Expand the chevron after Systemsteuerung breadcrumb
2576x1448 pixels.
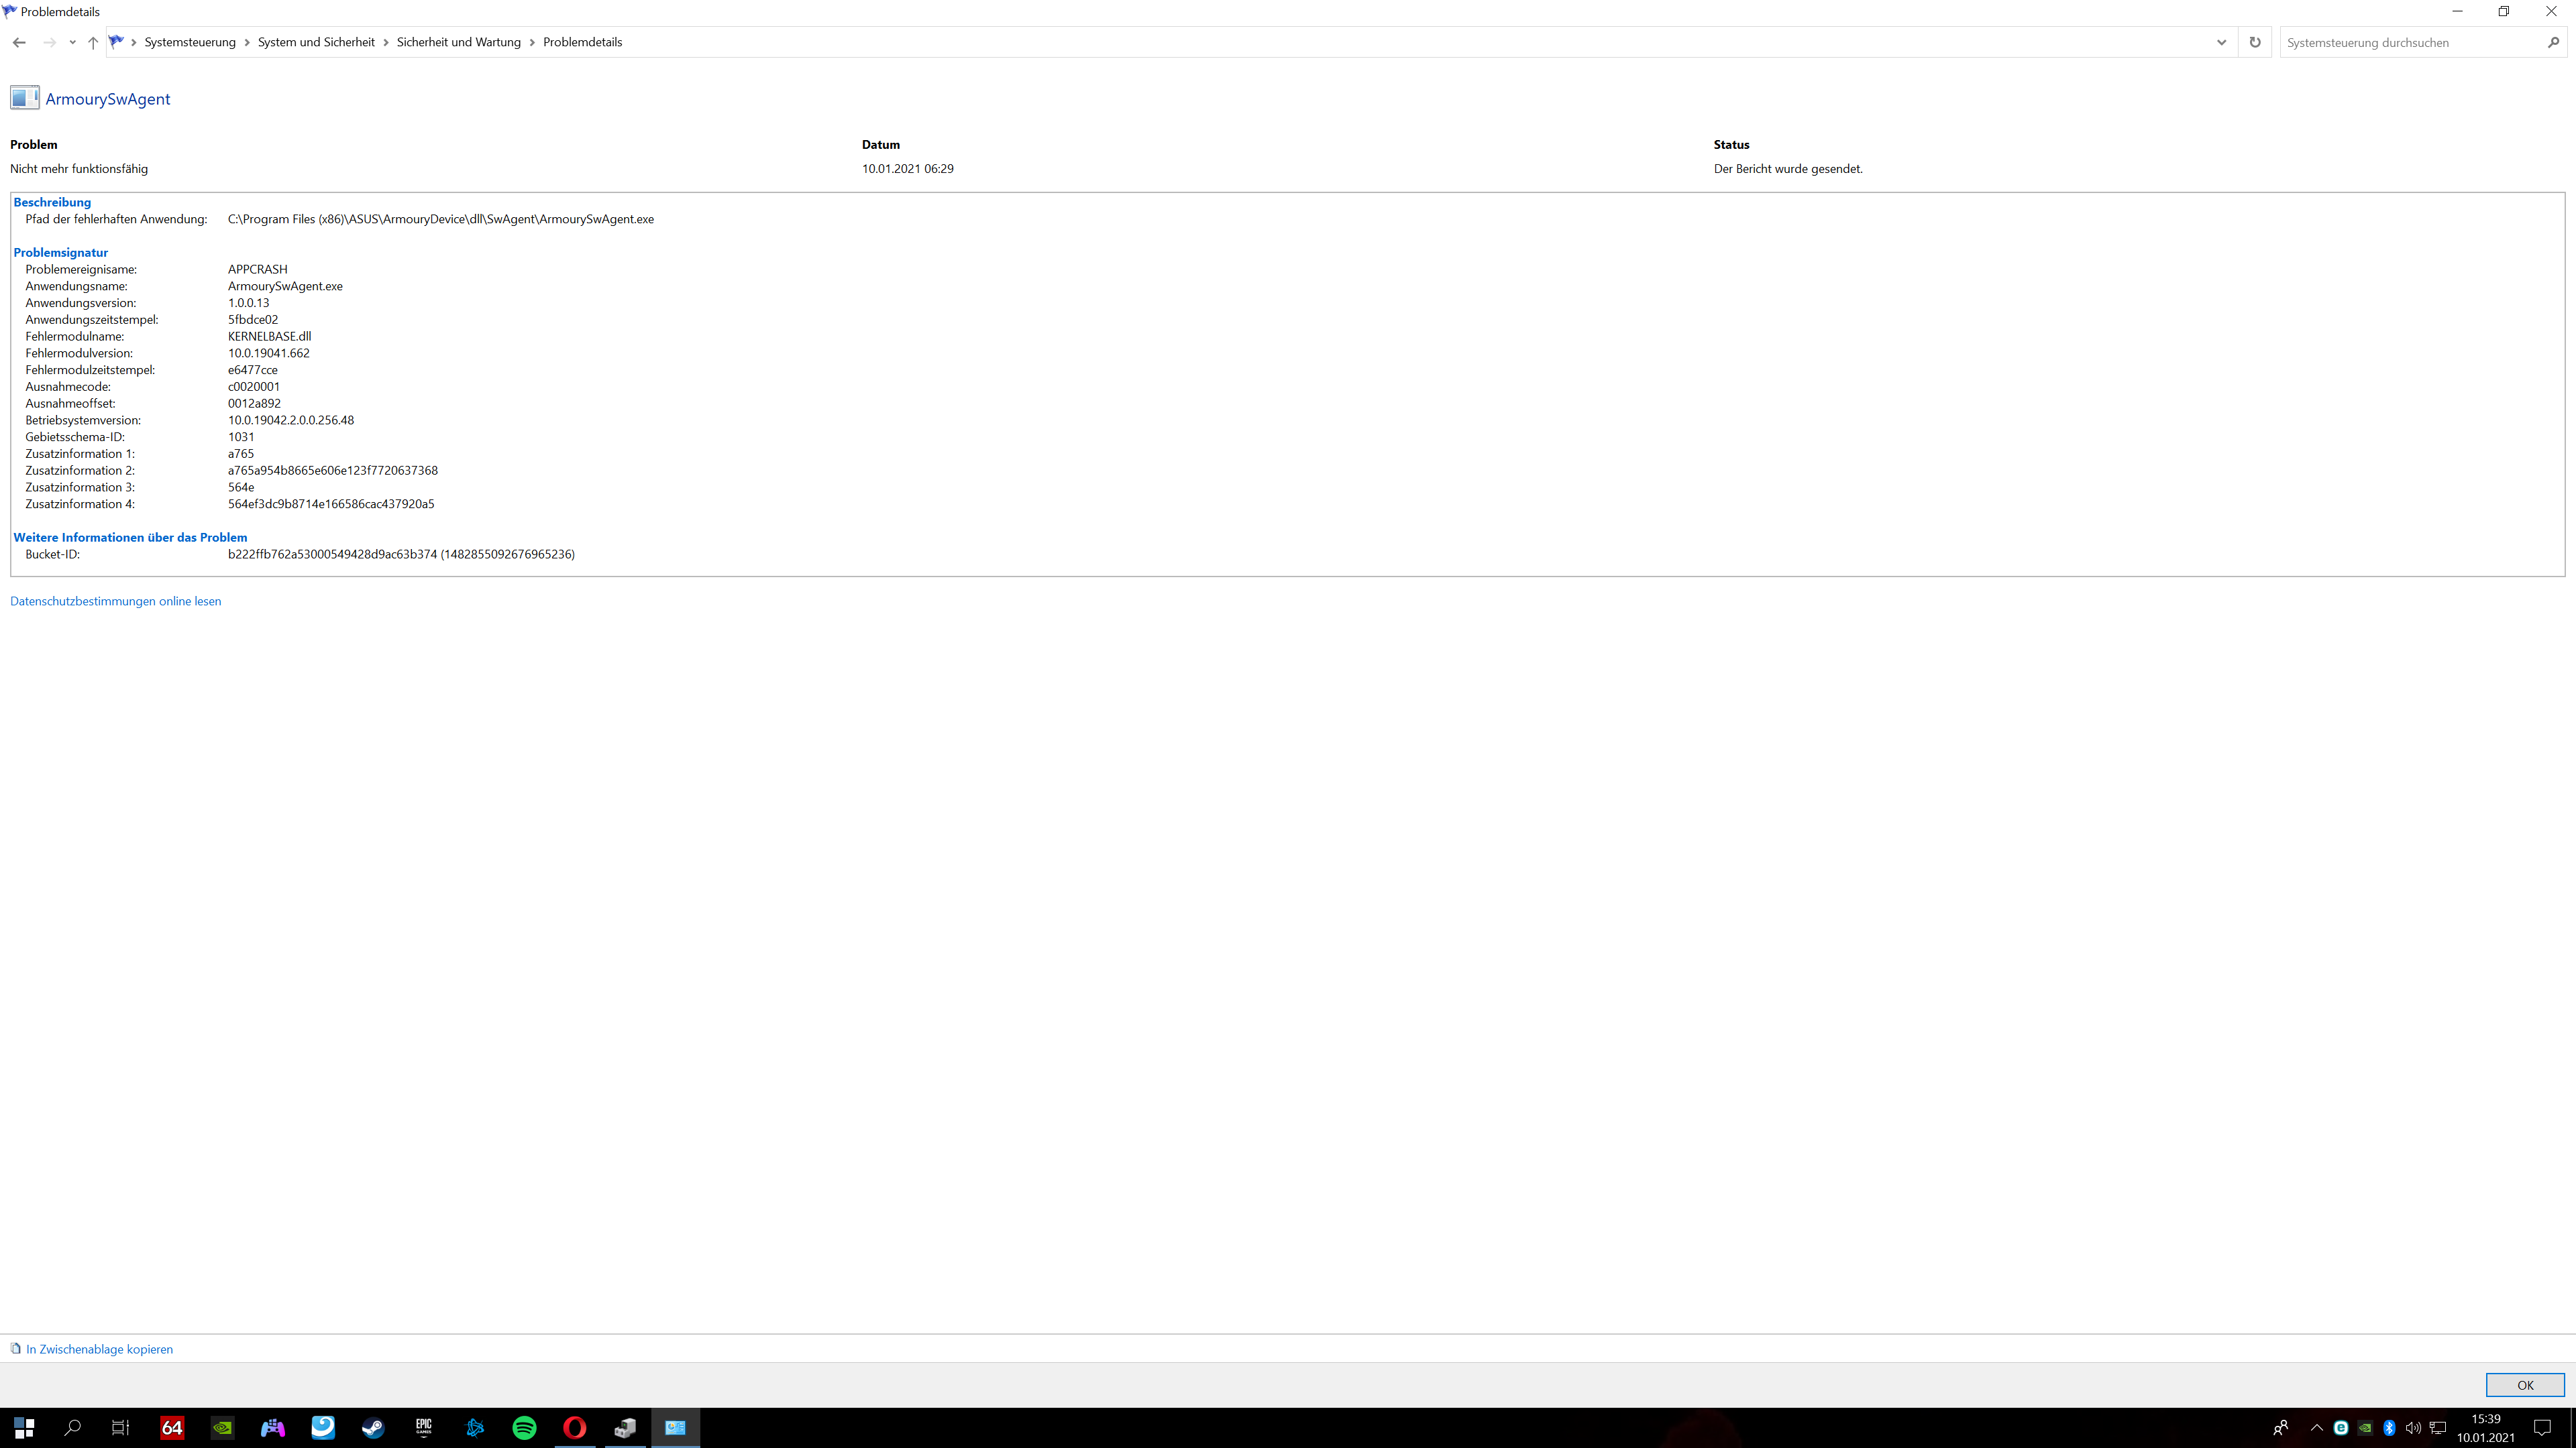pyautogui.click(x=247, y=42)
